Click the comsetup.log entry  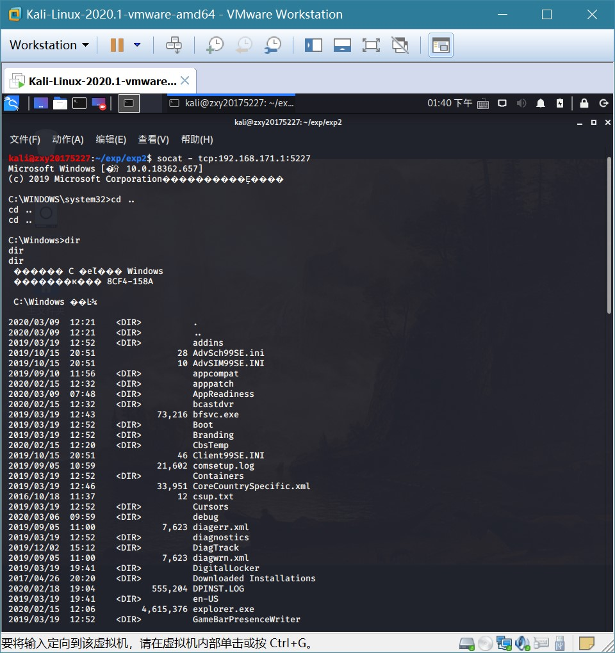tap(224, 465)
